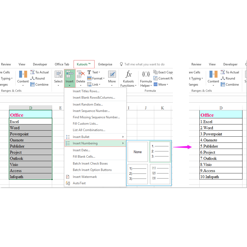Choose the None numbering option
This screenshot has width=247, height=247.
tap(138, 152)
